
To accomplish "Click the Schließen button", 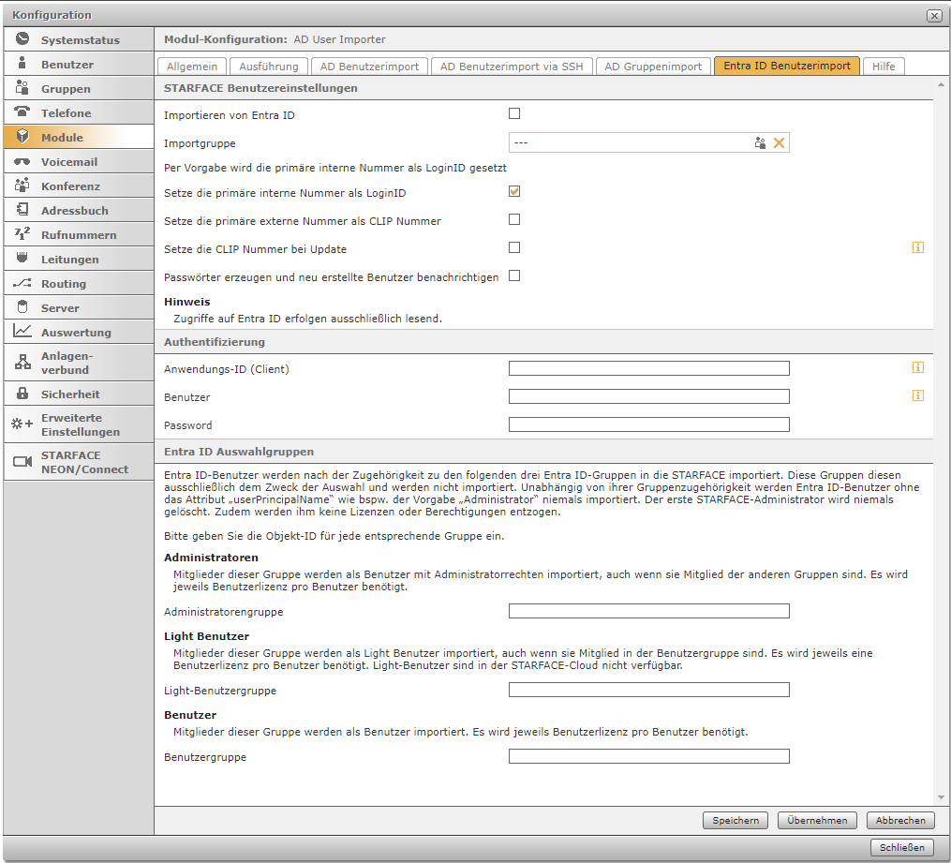I will (902, 847).
